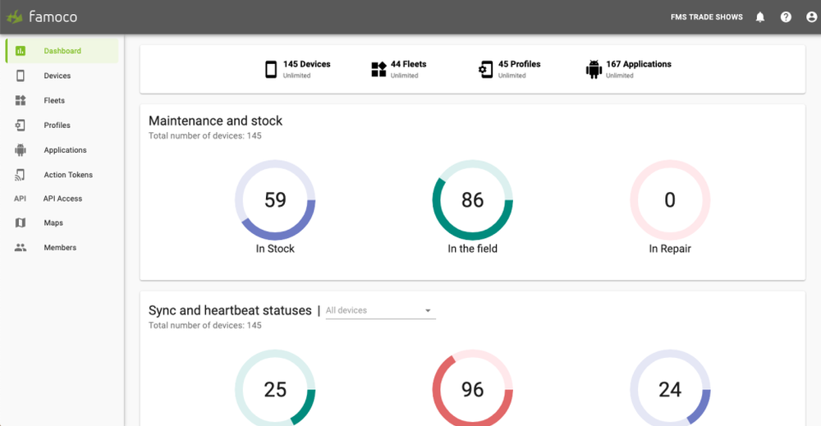This screenshot has height=426, width=821.
Task: Click the 167 Applications summary link
Action: click(638, 64)
